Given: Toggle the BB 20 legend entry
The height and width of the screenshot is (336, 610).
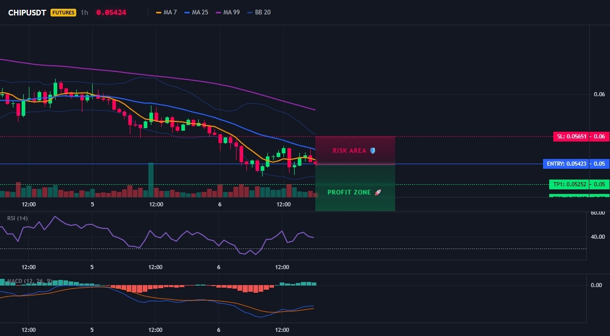Looking at the screenshot, I should (259, 12).
